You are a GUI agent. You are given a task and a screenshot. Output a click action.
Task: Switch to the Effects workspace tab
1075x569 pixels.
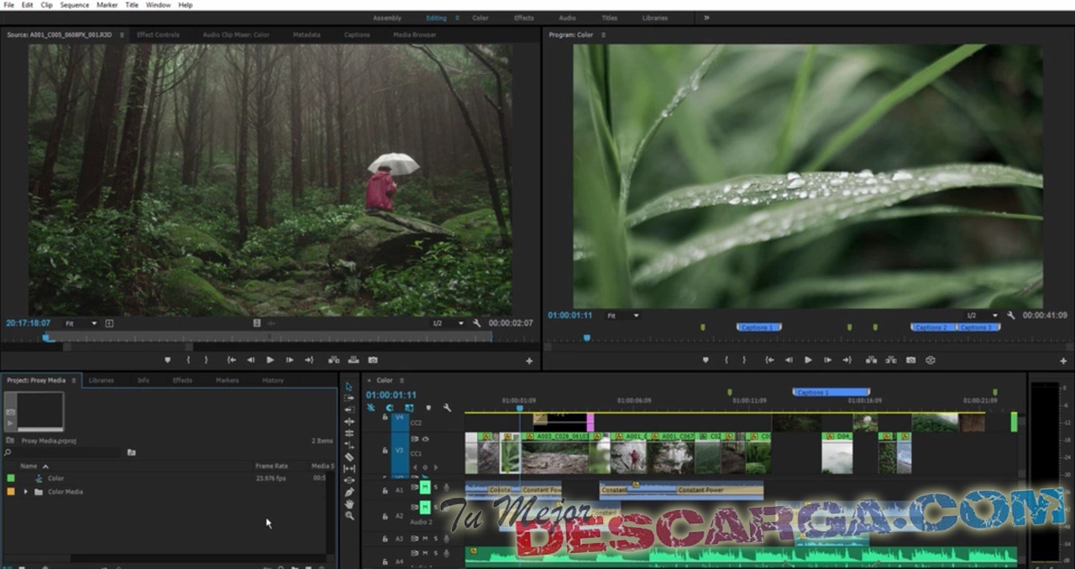[x=524, y=18]
